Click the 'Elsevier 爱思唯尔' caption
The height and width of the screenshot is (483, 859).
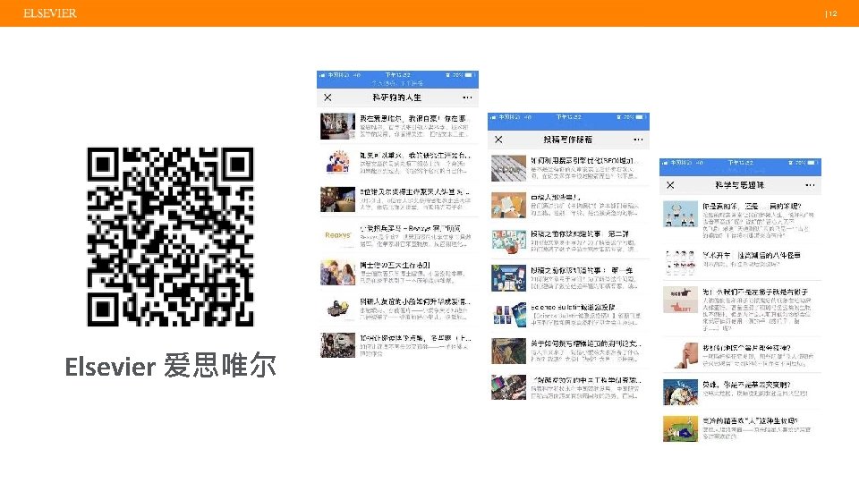pos(170,366)
